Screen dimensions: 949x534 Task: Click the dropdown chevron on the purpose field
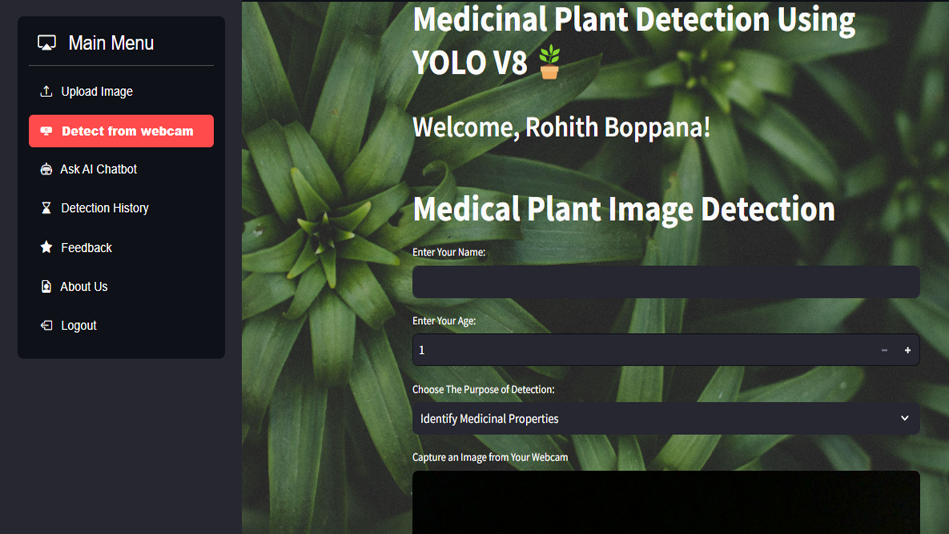905,419
